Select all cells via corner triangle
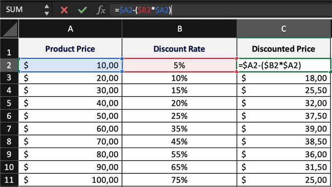 (9, 29)
